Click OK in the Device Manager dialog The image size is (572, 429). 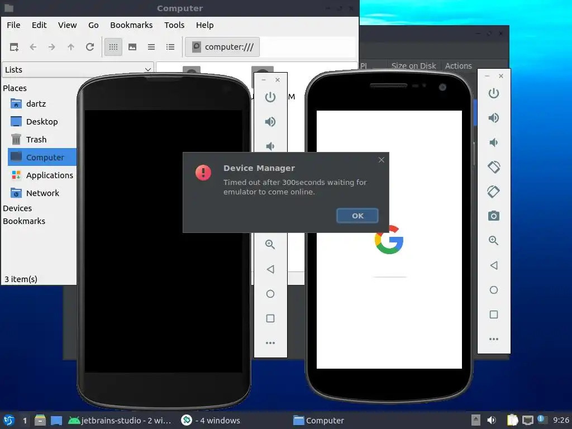[x=357, y=216]
